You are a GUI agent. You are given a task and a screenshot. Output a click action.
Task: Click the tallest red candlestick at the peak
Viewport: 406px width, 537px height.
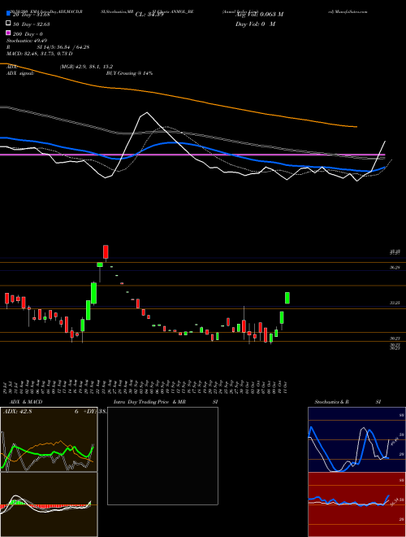106,251
